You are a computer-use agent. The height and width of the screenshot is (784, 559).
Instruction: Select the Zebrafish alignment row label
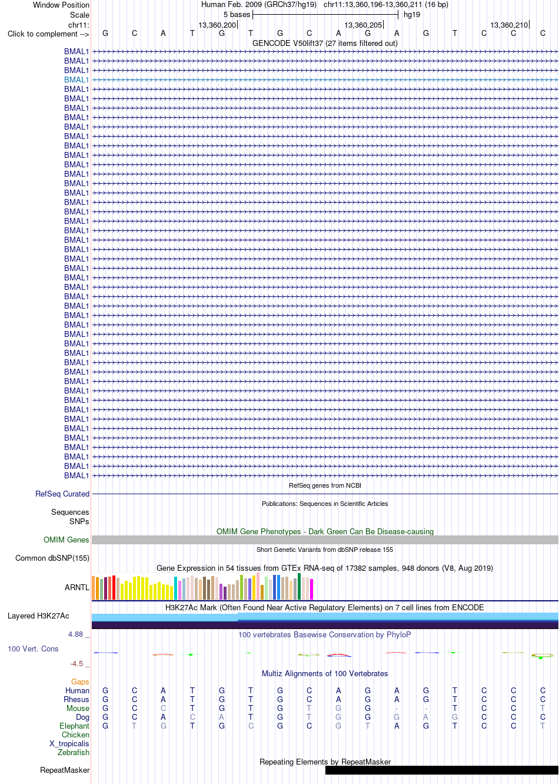(x=74, y=752)
